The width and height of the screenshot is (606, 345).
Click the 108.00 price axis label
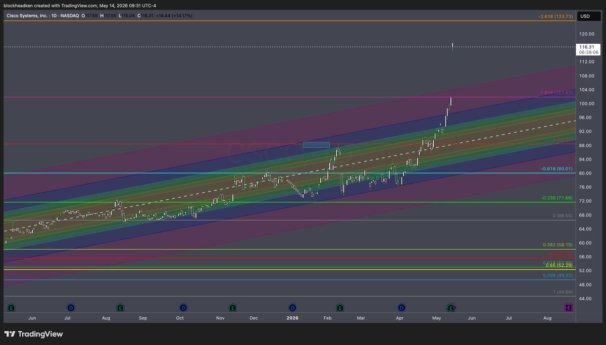point(587,76)
